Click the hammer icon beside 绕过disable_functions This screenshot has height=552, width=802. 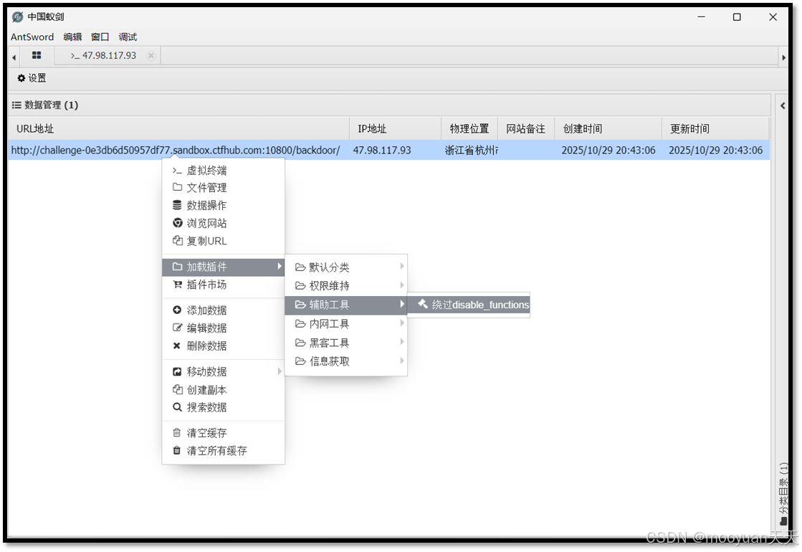pos(423,304)
